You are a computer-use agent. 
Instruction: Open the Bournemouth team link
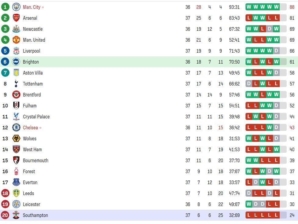tap(35, 160)
